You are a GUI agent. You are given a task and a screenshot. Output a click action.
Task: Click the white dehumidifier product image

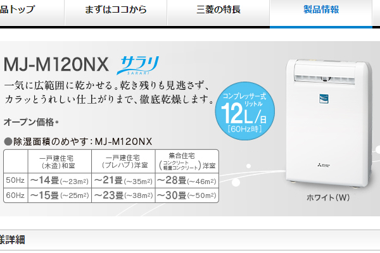tap(328, 123)
